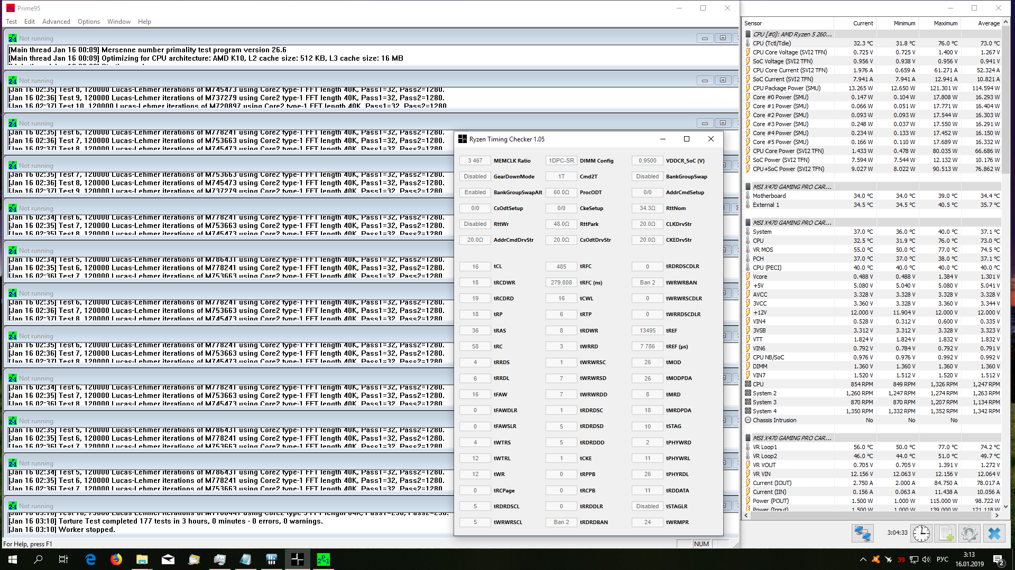Click HWiNFO start logging sheet icon
This screenshot has height=570, width=1015.
click(x=946, y=534)
